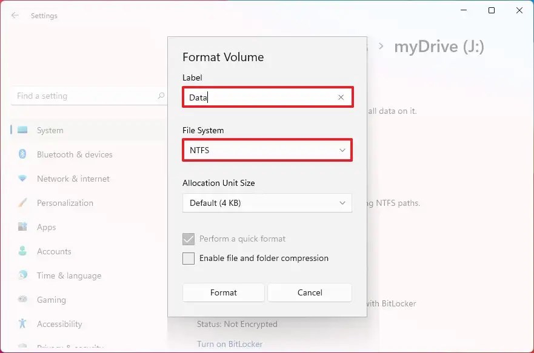The image size is (534, 353).
Task: Expand the Allocation Unit Size dropdown
Action: [x=267, y=203]
